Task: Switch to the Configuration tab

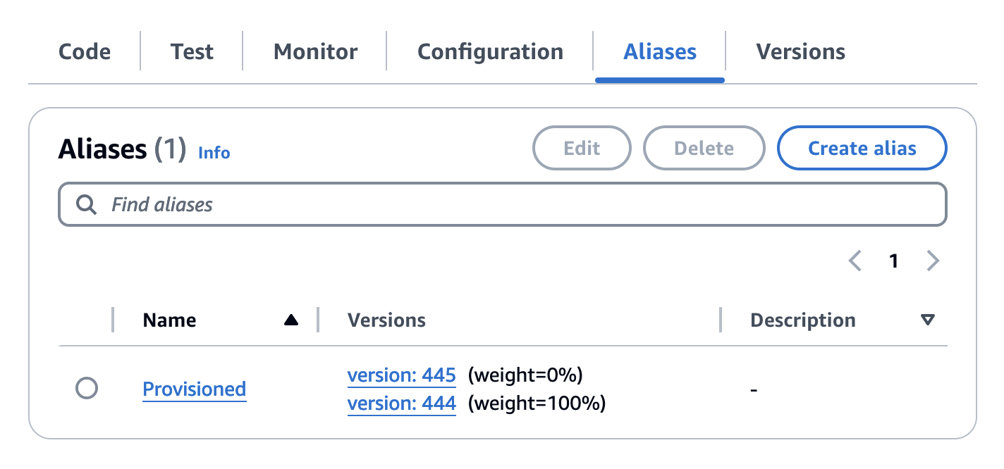Action: 490,51
